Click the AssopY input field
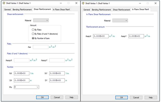The height and width of the screenshot is (102, 161). tap(57, 60)
